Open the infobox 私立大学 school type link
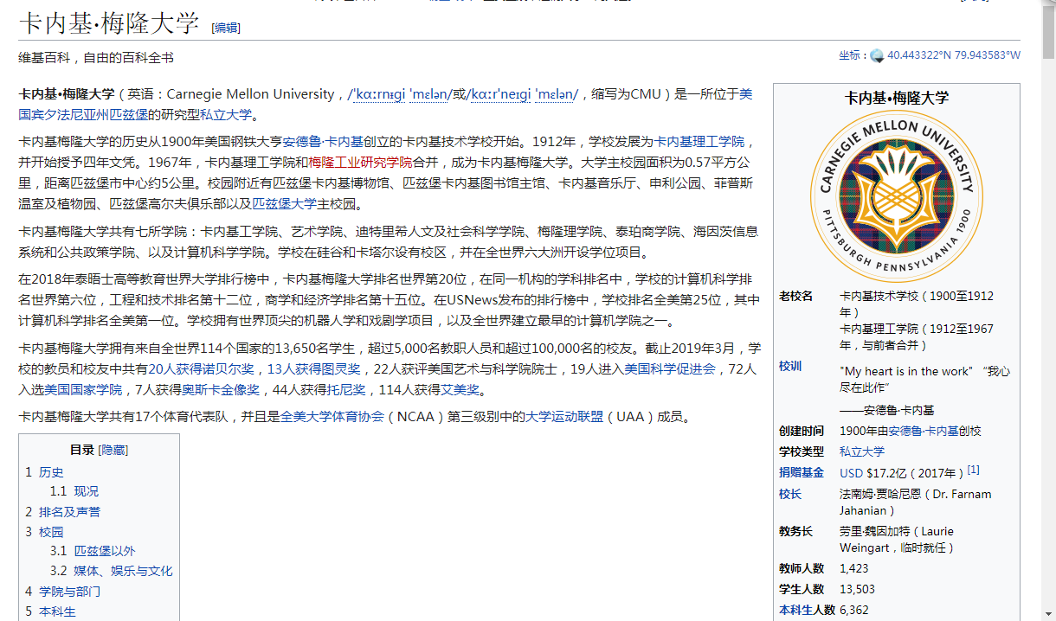This screenshot has width=1056, height=621. point(862,451)
